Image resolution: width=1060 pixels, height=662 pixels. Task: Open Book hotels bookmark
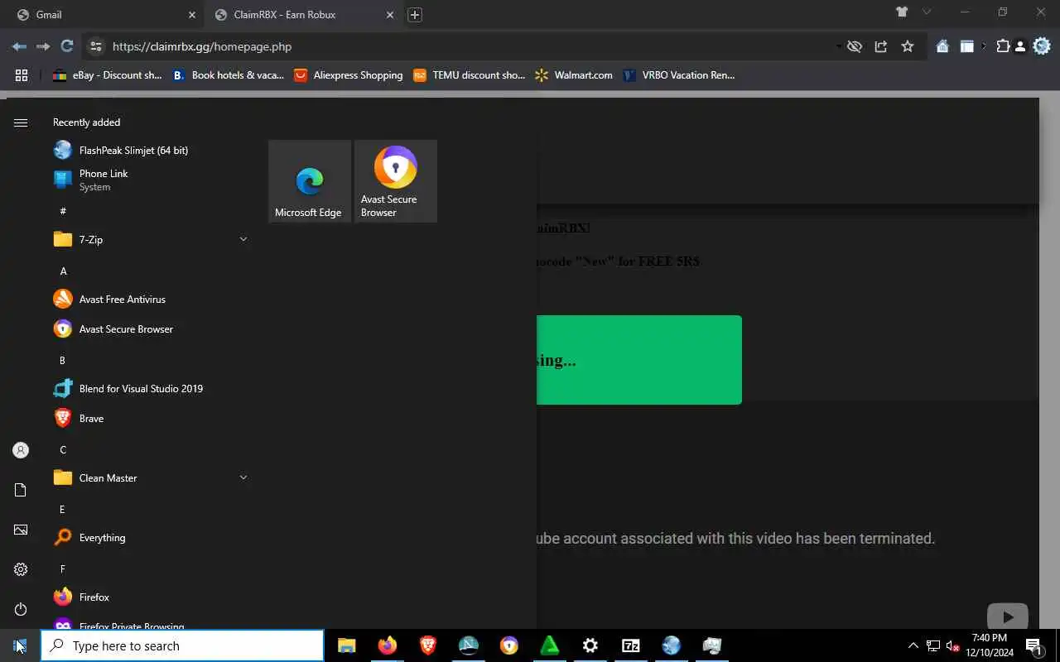(x=229, y=75)
